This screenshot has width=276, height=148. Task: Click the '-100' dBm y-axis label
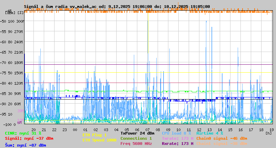7,125
